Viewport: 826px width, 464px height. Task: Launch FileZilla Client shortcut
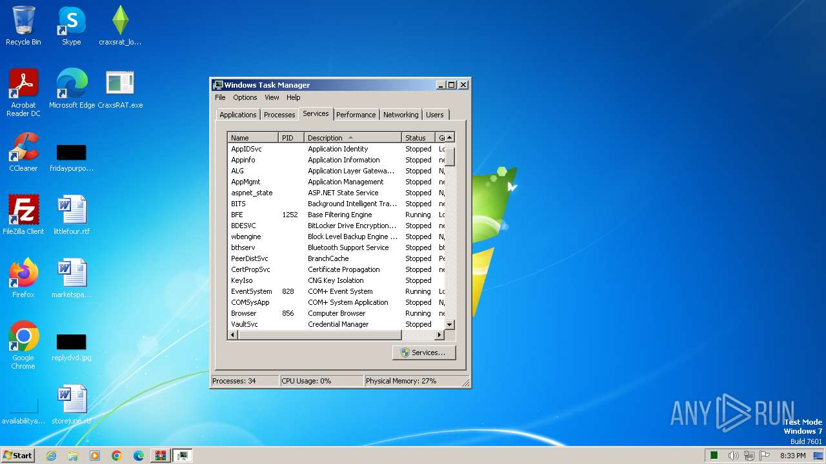click(x=23, y=215)
